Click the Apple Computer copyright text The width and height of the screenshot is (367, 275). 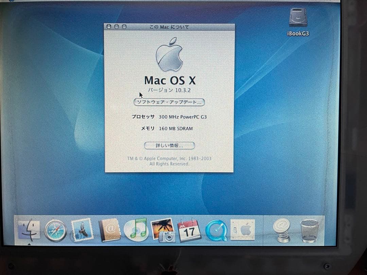pos(169,161)
